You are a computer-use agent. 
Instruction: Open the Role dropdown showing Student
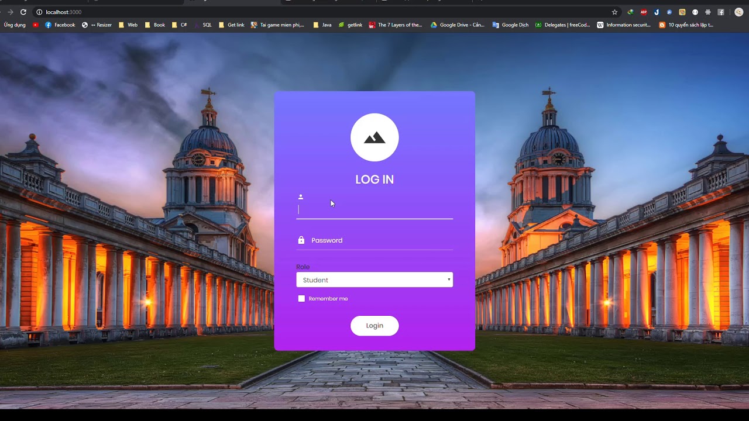(374, 280)
